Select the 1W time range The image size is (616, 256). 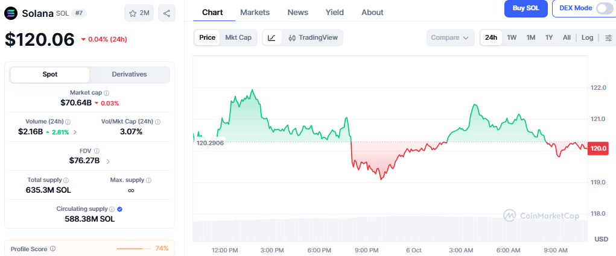point(512,37)
